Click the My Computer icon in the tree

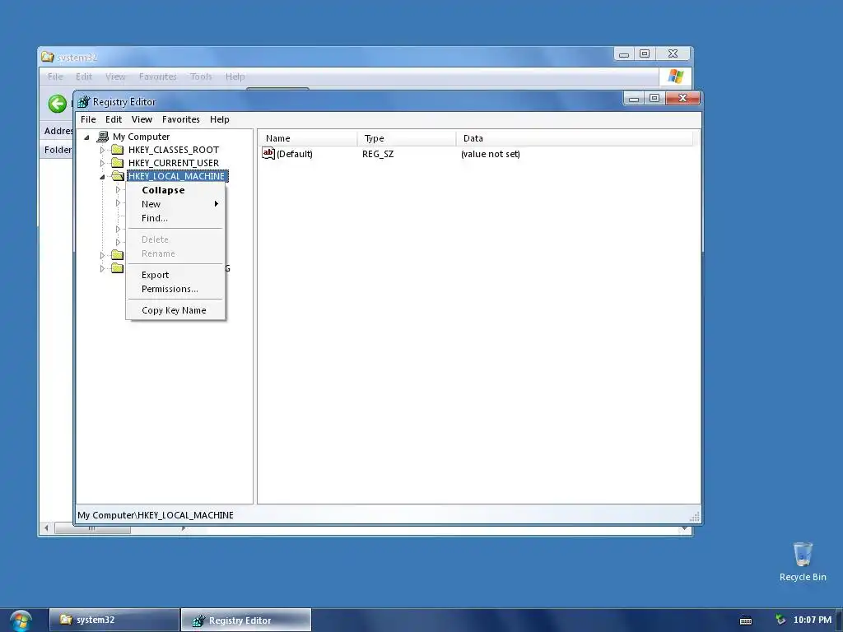102,137
